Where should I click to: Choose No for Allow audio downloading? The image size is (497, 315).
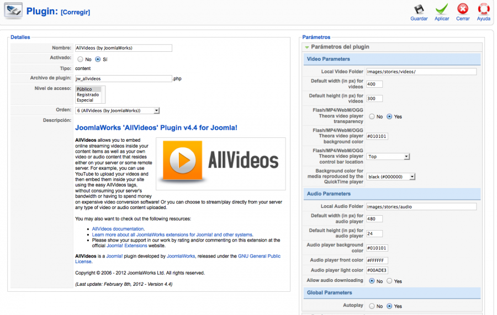coord(372,281)
